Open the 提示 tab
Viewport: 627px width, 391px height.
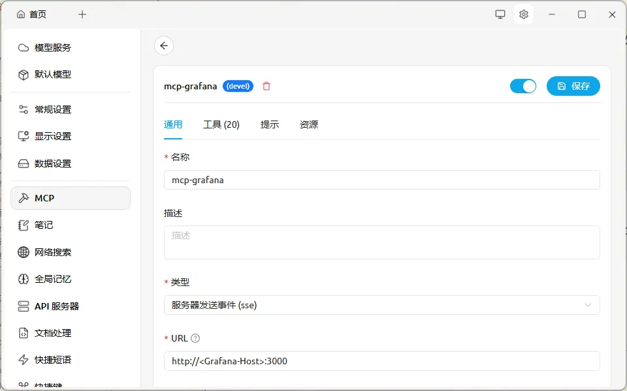270,124
